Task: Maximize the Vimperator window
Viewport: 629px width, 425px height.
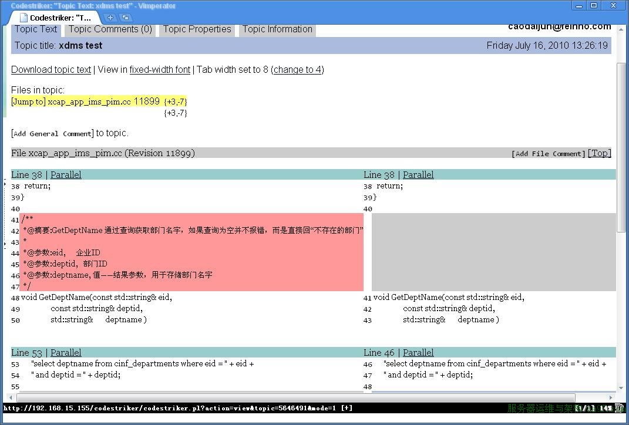Action: (594, 6)
